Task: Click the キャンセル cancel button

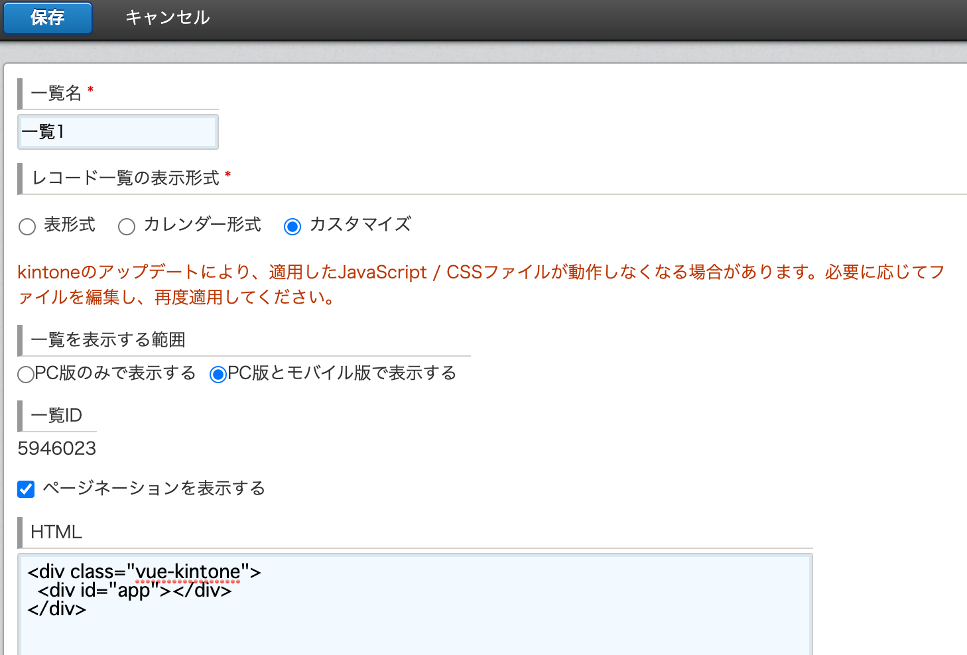Action: pos(167,17)
